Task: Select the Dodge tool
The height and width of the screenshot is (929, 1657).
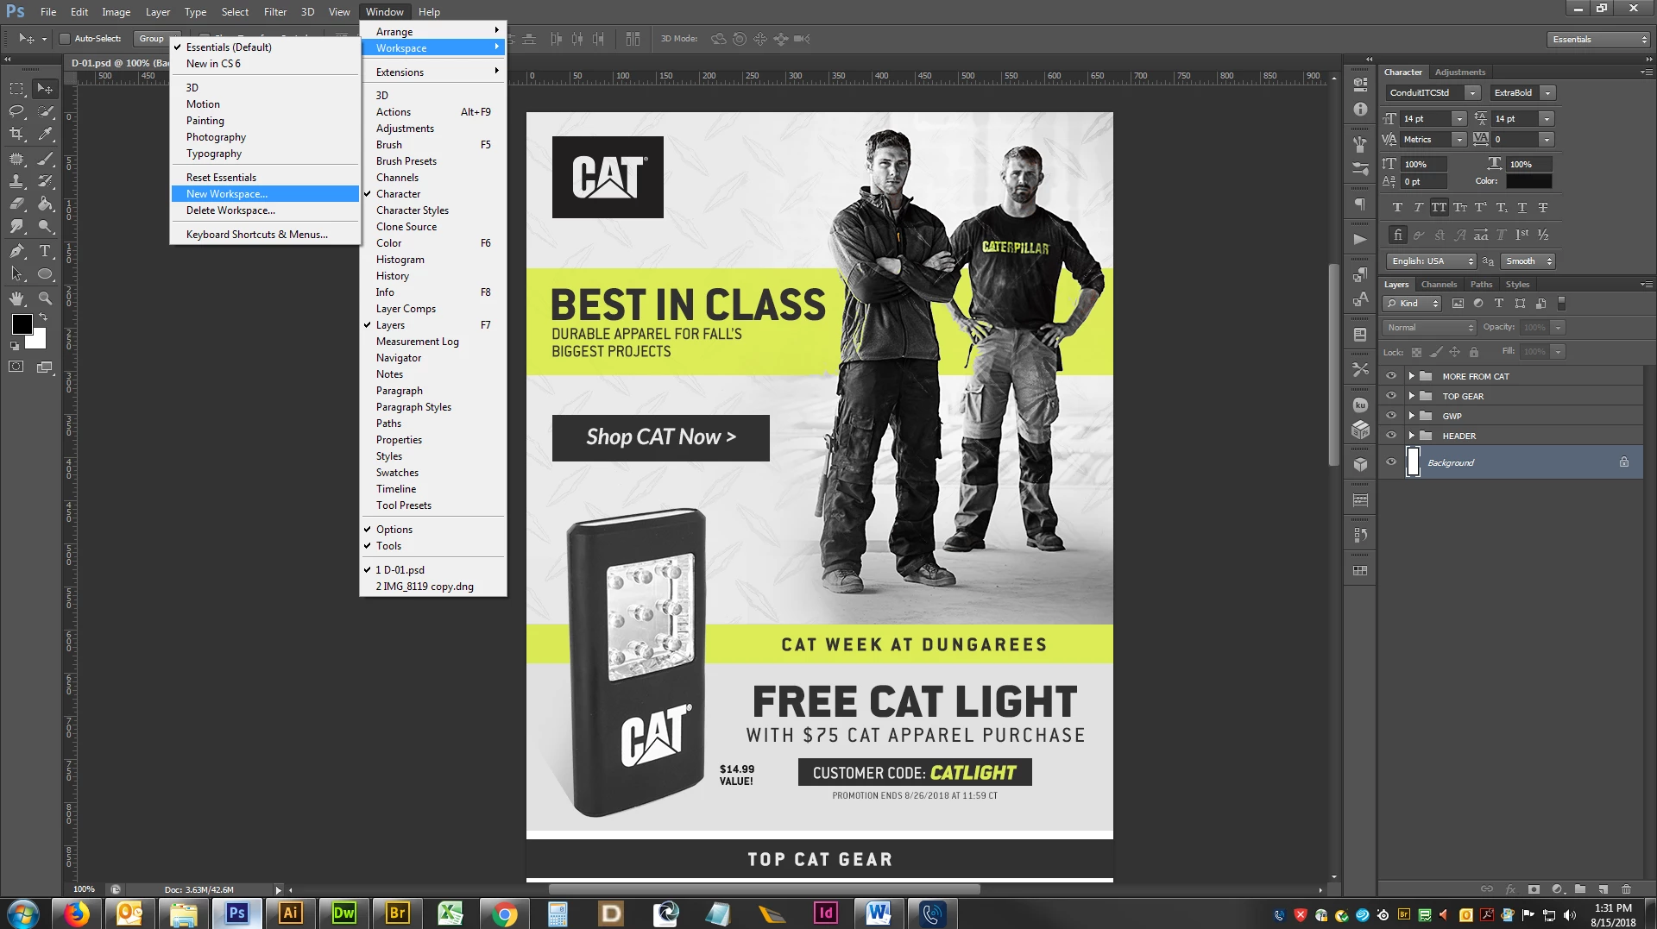Action: (45, 226)
